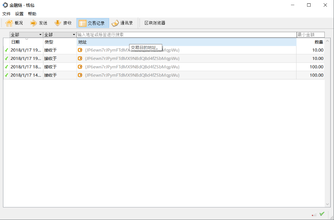This screenshot has width=334, height=220.
Task: Click the address in the 2018/1/17 14... row
Action: point(132,75)
